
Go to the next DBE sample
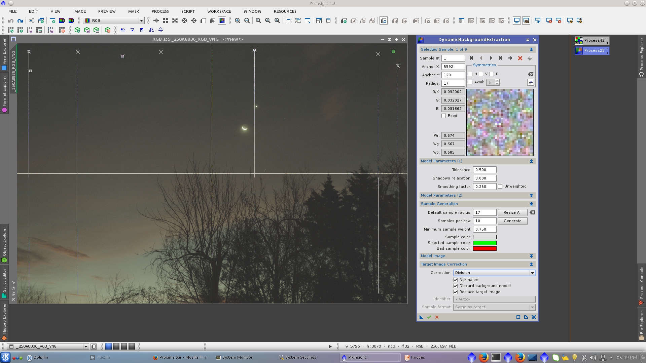pyautogui.click(x=491, y=58)
